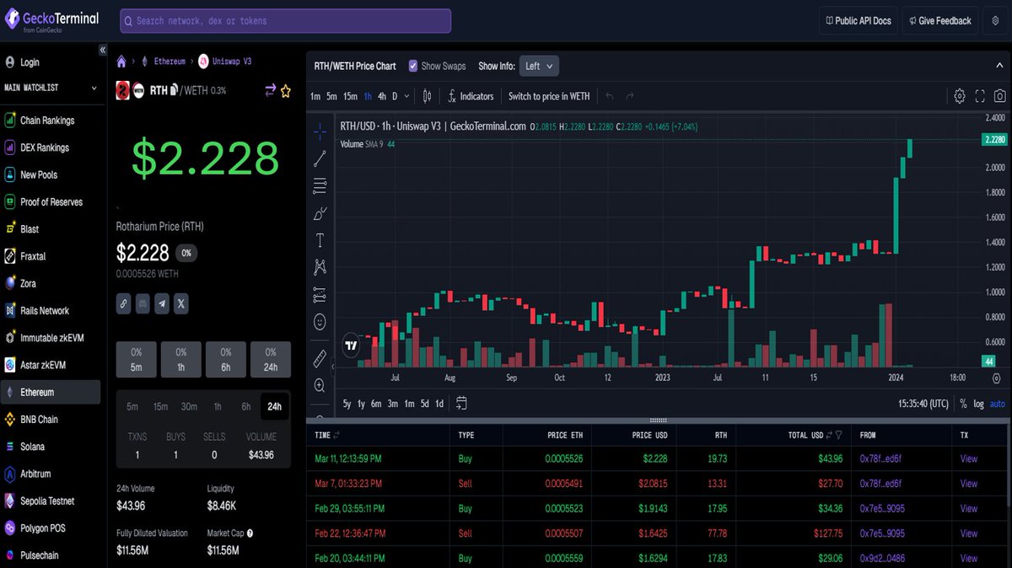Expand chart interval dropdown arrow
The image size is (1012, 568).
tap(406, 96)
